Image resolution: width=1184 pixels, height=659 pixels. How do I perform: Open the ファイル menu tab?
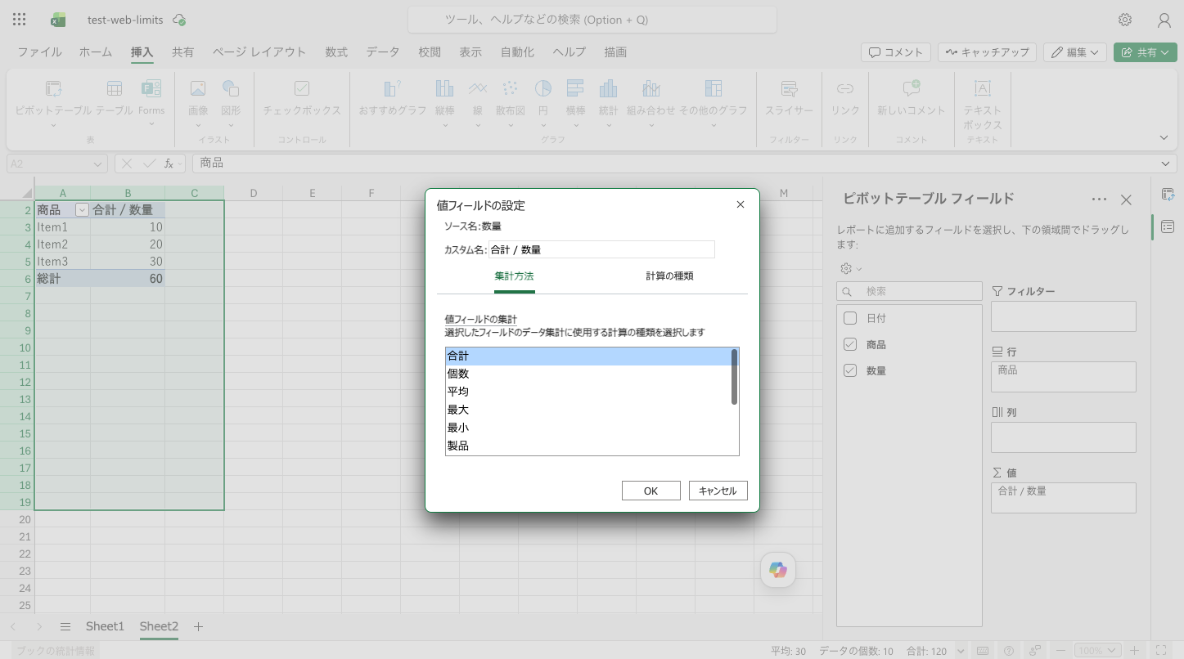pyautogui.click(x=39, y=52)
